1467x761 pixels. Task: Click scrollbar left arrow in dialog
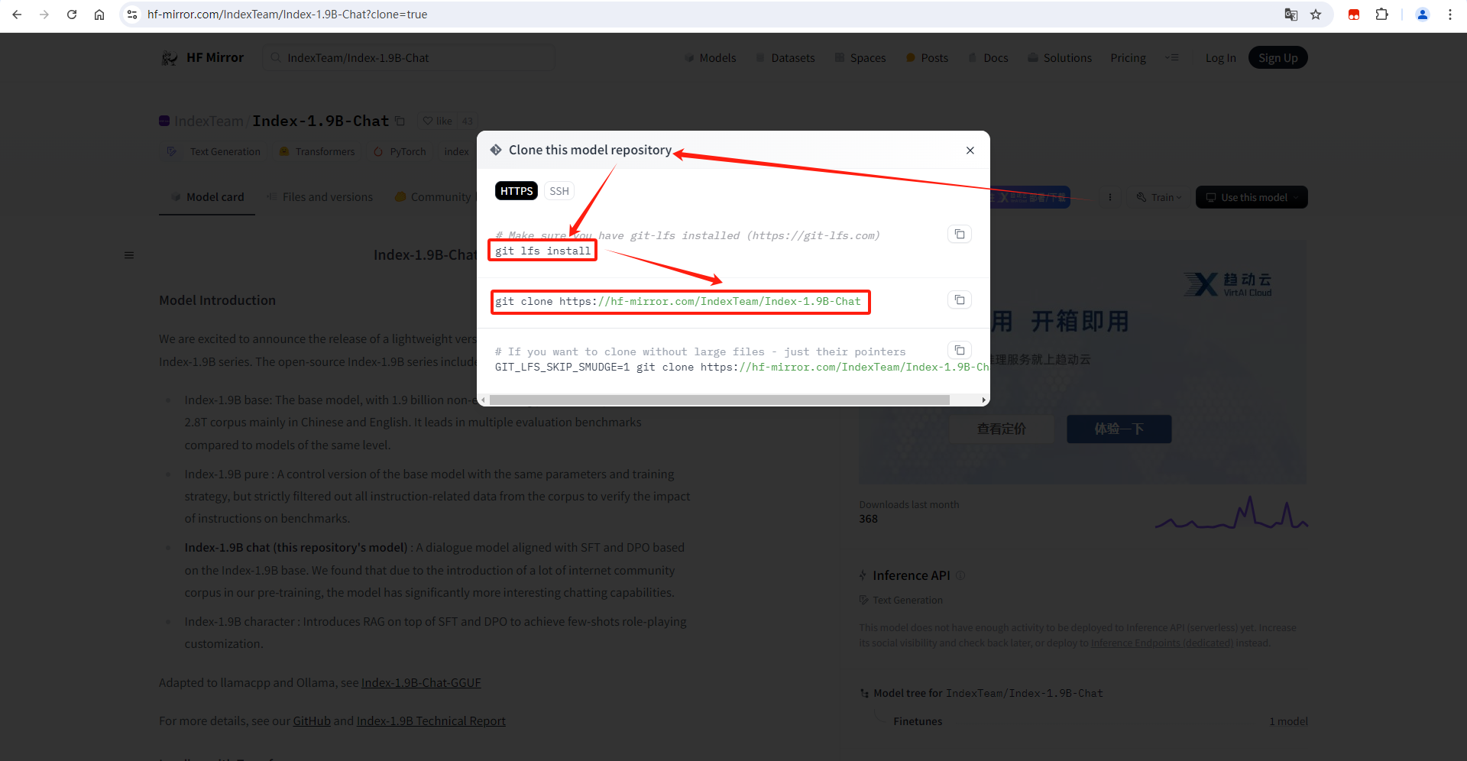point(483,400)
